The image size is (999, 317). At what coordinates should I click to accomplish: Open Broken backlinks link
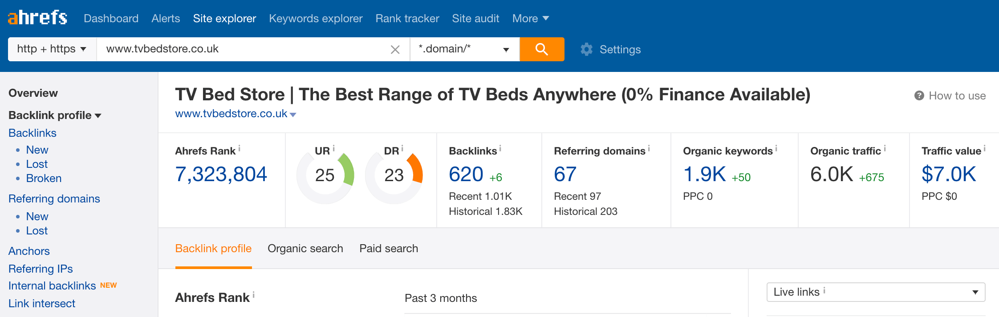click(44, 178)
